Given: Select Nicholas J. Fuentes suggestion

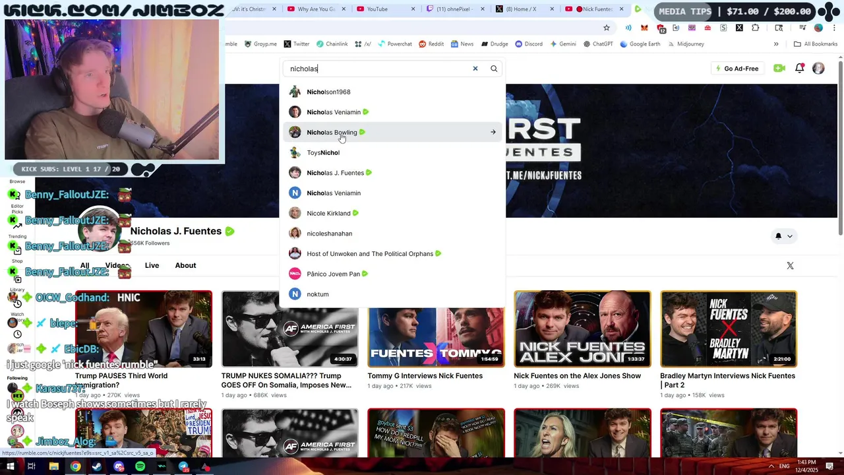Looking at the screenshot, I should coord(393,173).
